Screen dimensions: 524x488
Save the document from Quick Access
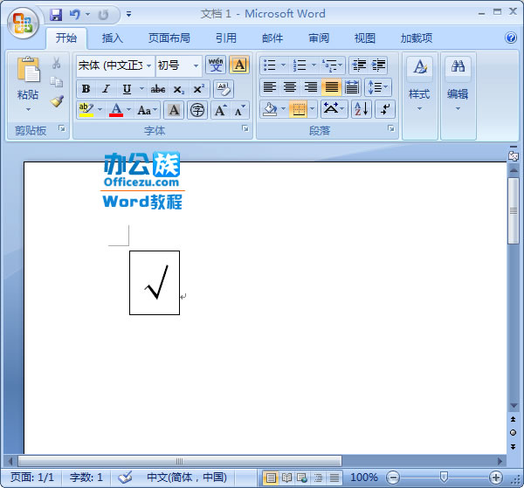tap(56, 14)
